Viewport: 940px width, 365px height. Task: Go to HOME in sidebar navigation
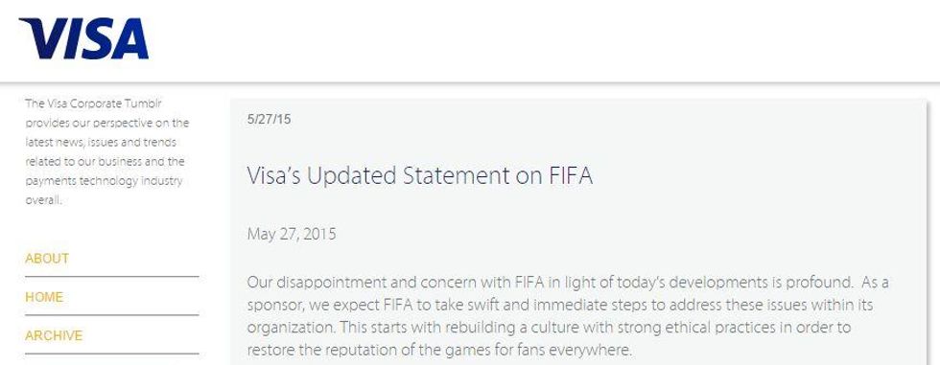pos(44,297)
